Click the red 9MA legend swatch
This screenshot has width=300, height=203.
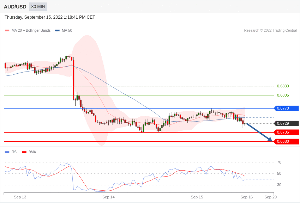click(x=24, y=152)
